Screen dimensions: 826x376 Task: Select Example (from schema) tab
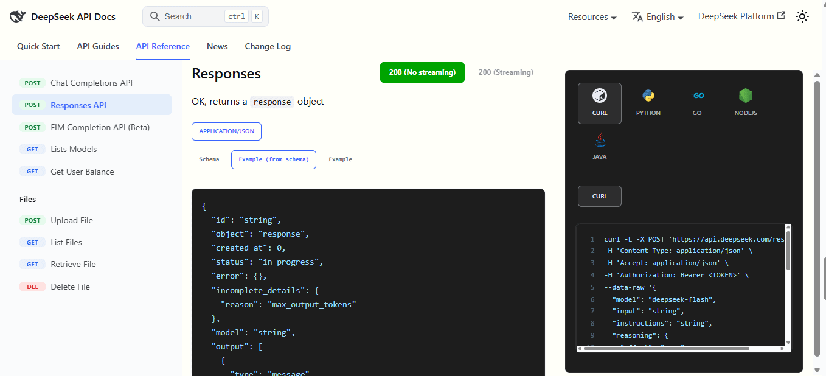pyautogui.click(x=274, y=159)
